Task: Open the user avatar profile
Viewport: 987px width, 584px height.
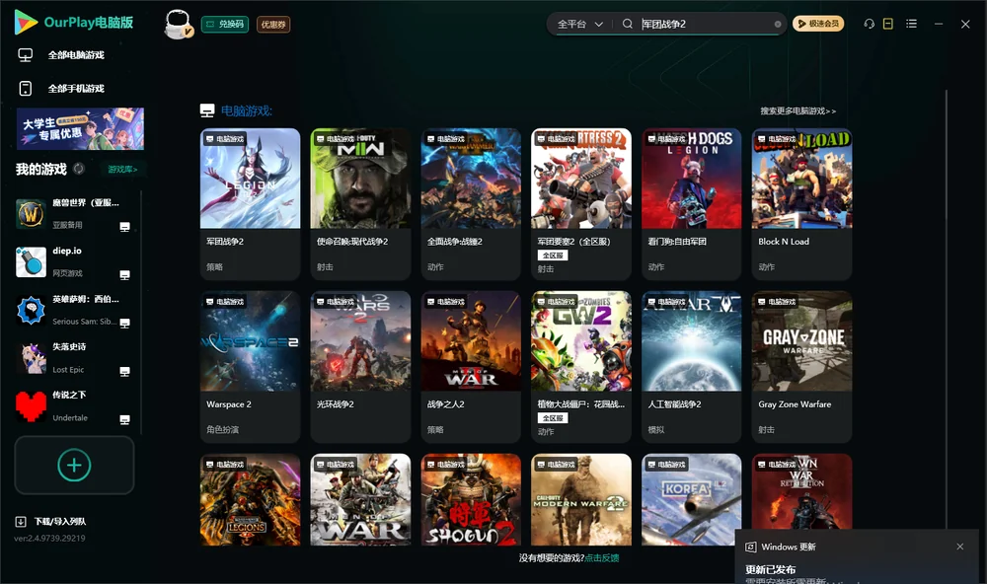Action: point(178,24)
